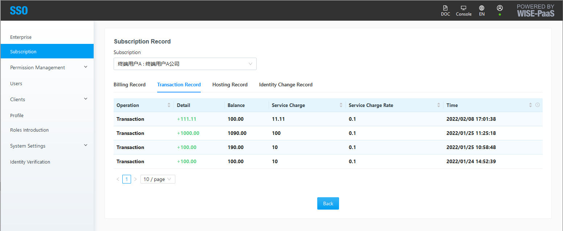563x231 pixels.
Task: Sort by the Operation column arrows
Action: [169, 105]
